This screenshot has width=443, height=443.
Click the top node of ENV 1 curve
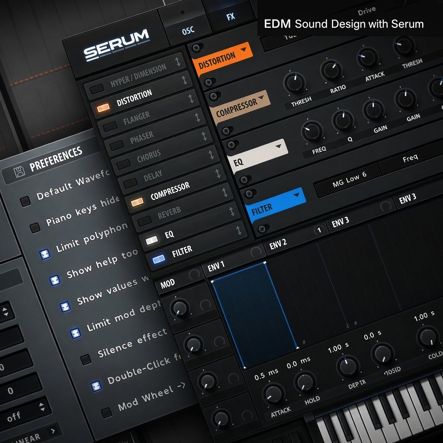265,263
